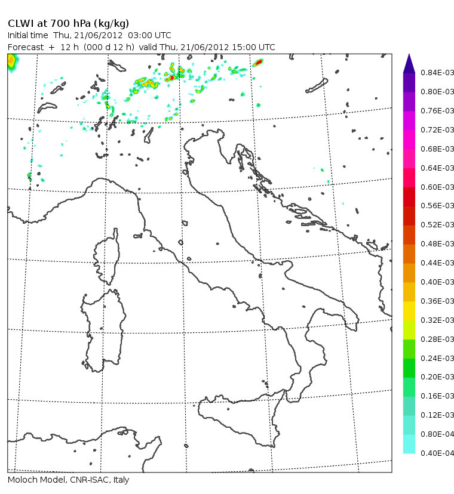This screenshot has height=494, width=454.
Task: Click the 0.40E-03 legend label
Action: (437, 282)
